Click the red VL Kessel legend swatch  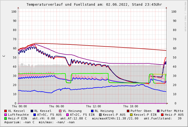coord(6,111)
